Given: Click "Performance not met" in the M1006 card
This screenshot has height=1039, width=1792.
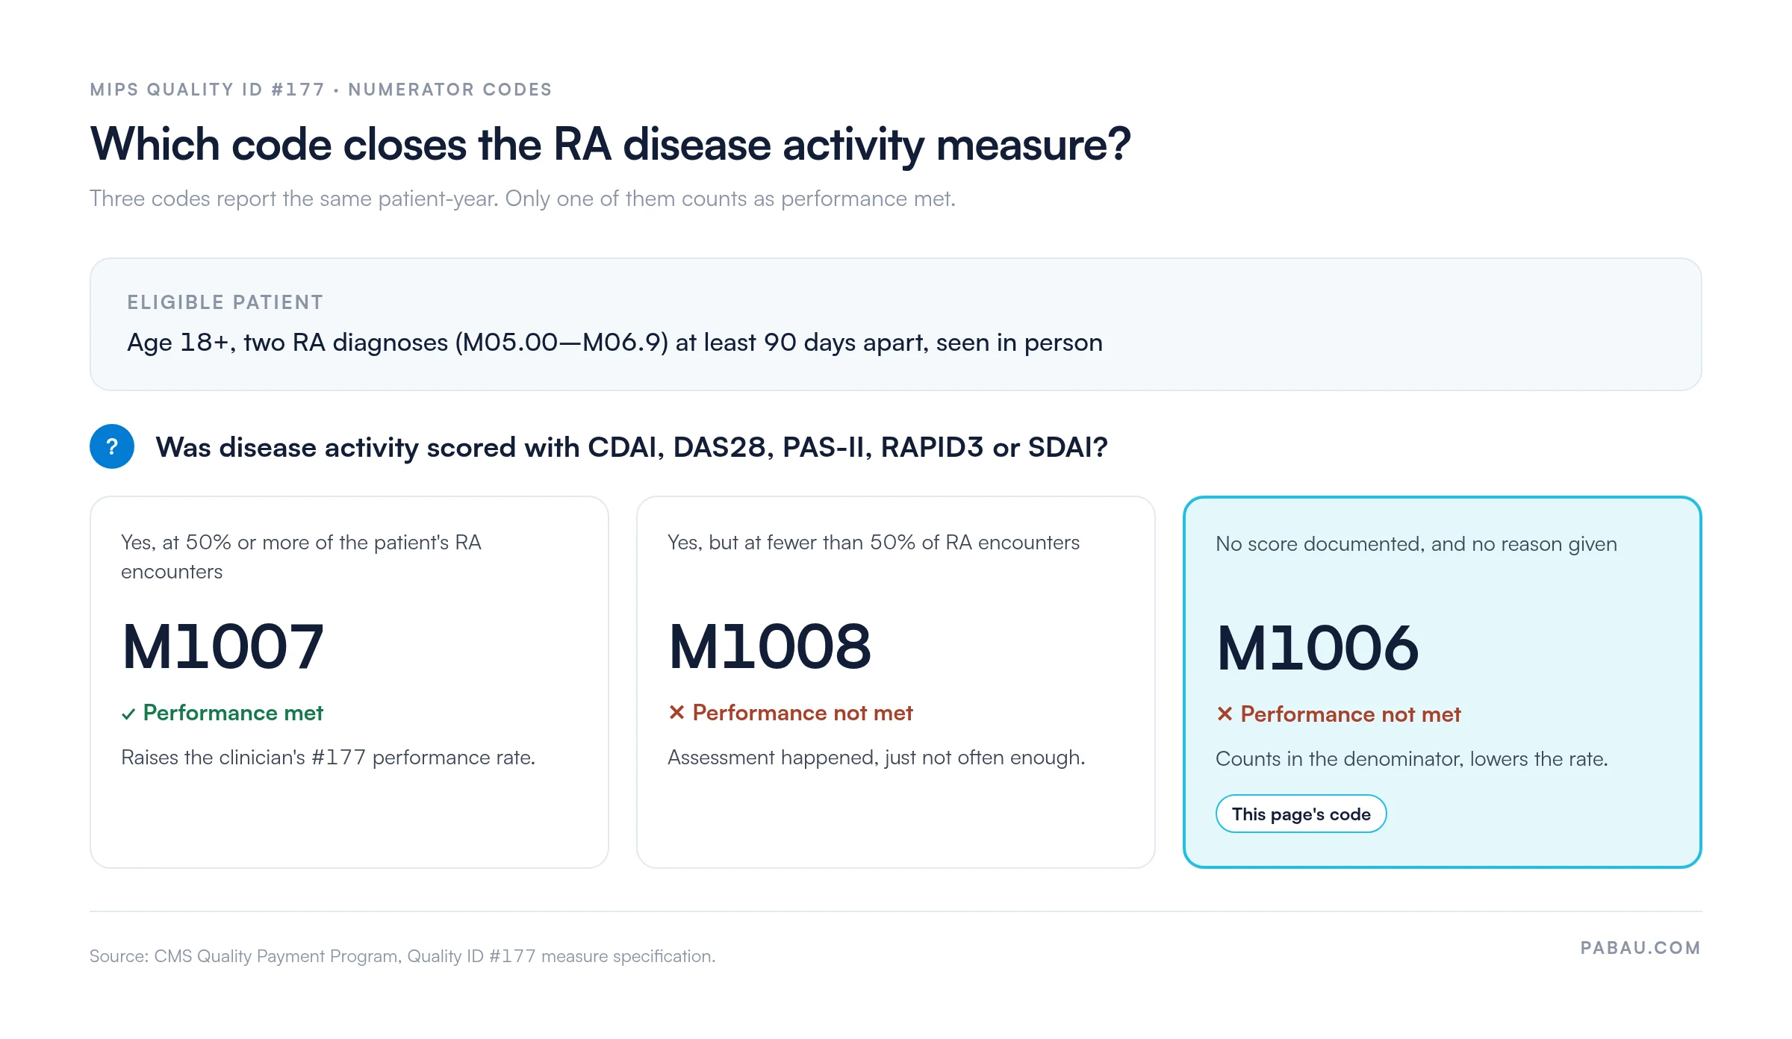Looking at the screenshot, I should coord(1351,714).
